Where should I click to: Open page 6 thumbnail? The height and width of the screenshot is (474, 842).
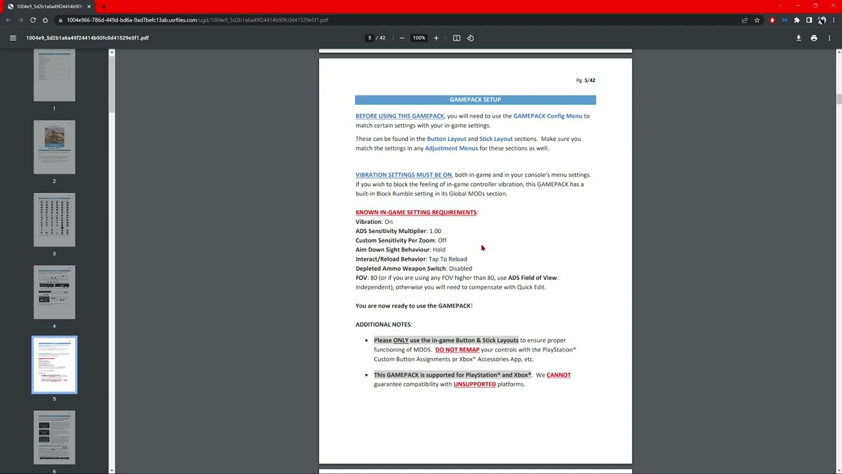pyautogui.click(x=55, y=437)
